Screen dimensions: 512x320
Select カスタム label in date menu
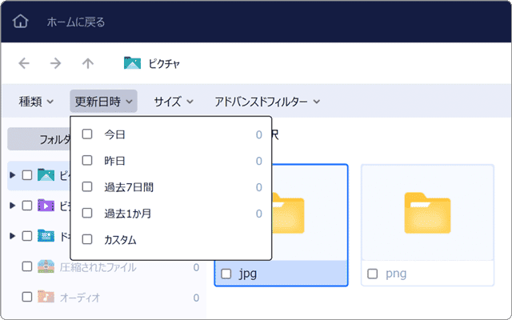[x=120, y=240]
